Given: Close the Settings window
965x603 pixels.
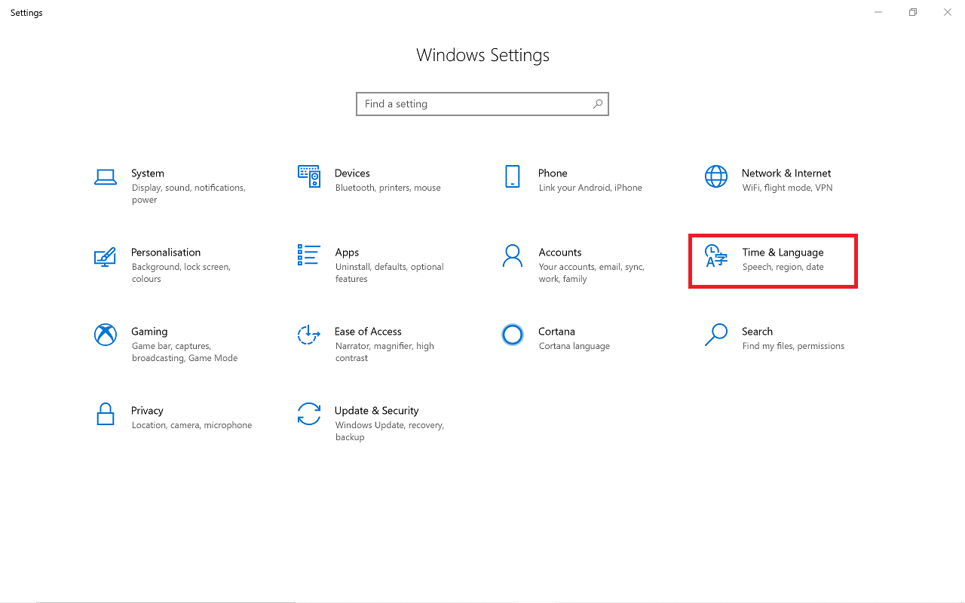Looking at the screenshot, I should [x=948, y=12].
